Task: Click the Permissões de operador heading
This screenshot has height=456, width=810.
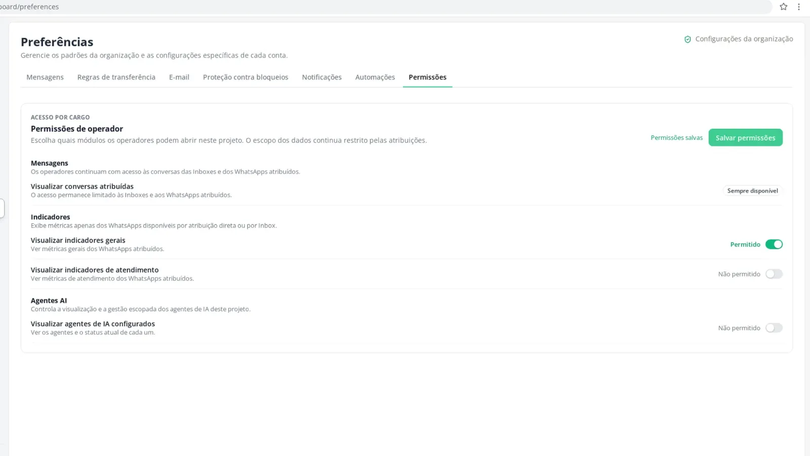Action: pos(77,129)
